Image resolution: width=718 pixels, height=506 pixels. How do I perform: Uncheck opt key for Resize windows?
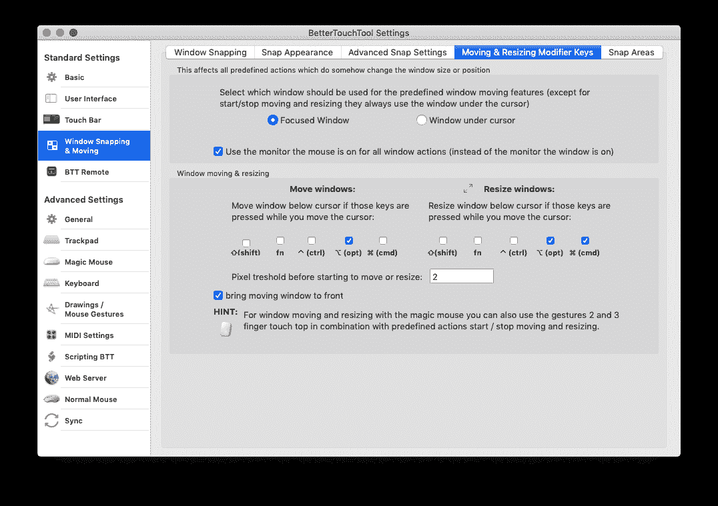[x=551, y=240]
